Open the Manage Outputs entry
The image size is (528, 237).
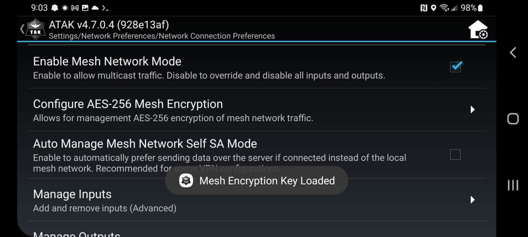point(77,234)
